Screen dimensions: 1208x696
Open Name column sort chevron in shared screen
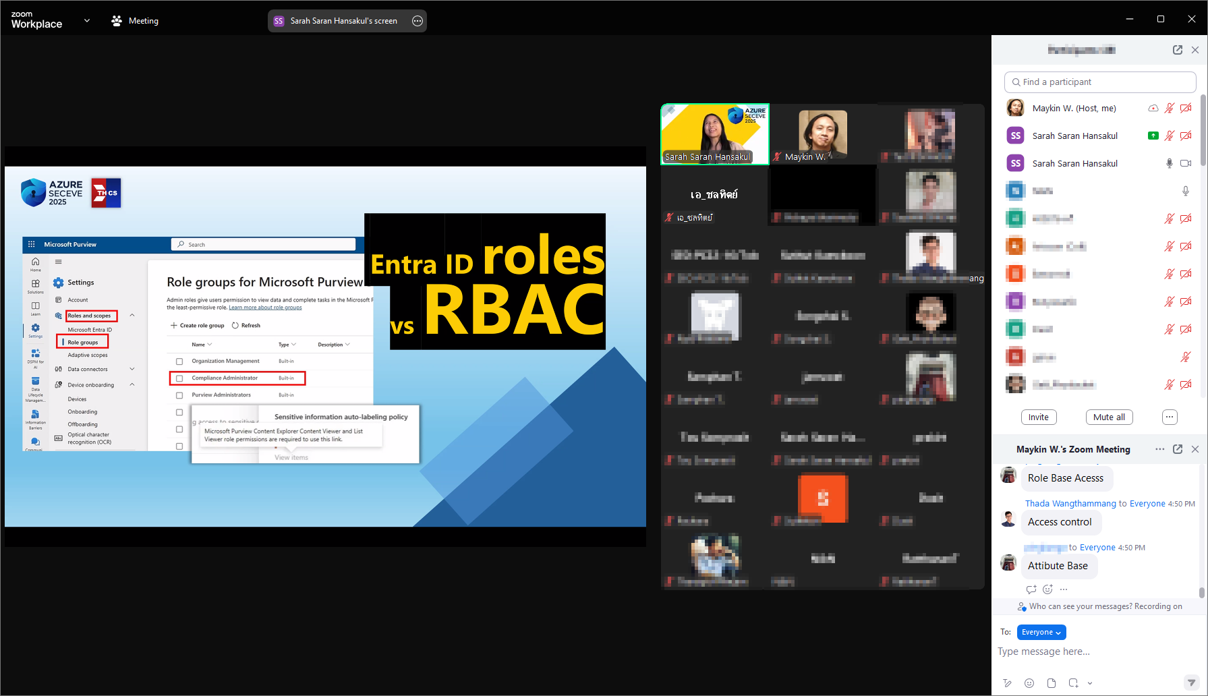(x=210, y=345)
